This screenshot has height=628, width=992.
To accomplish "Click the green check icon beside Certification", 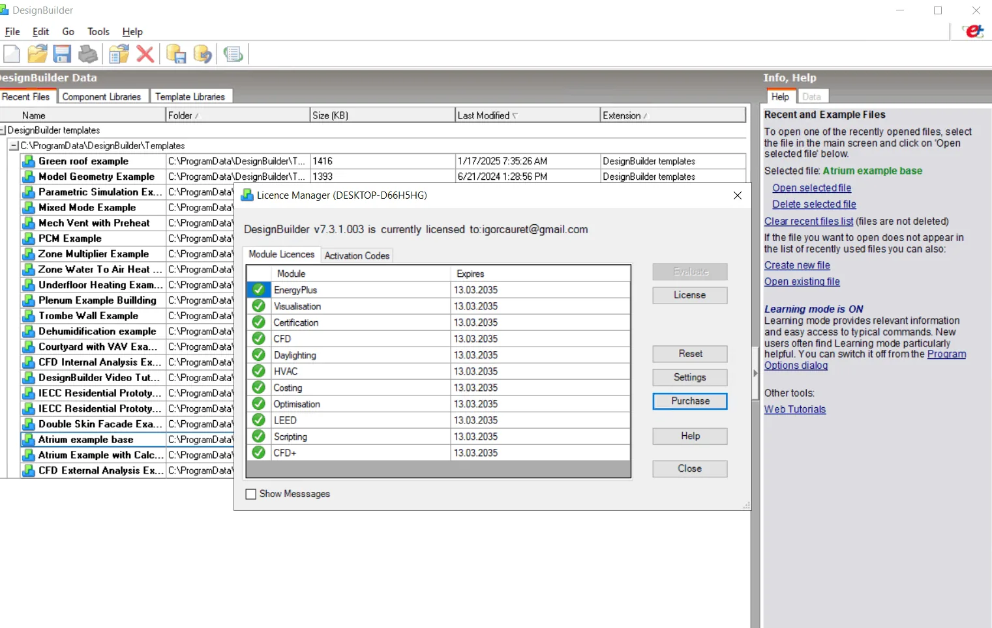I will coord(259,322).
